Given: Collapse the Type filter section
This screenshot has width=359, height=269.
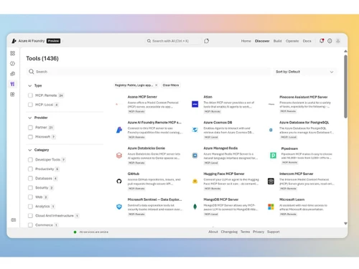Looking at the screenshot, I should point(30,85).
